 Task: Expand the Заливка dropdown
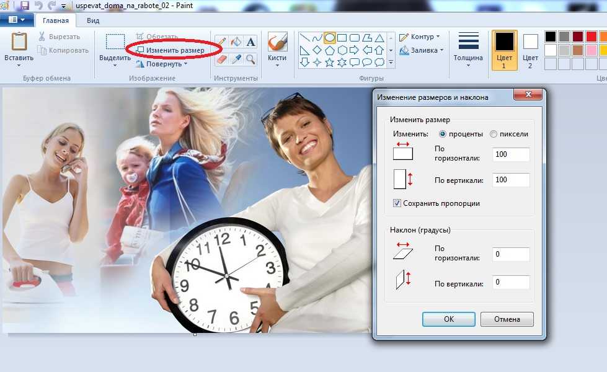(x=421, y=50)
